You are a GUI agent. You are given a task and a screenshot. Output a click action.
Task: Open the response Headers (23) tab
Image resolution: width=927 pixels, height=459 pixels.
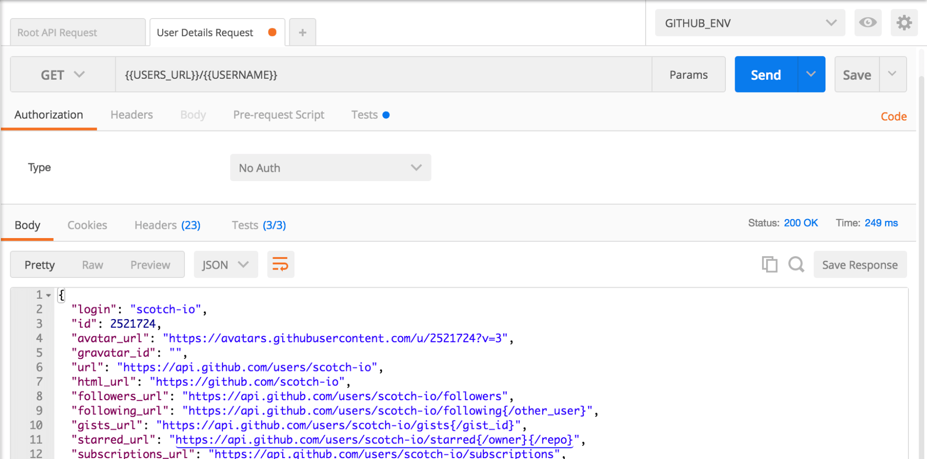tap(167, 225)
